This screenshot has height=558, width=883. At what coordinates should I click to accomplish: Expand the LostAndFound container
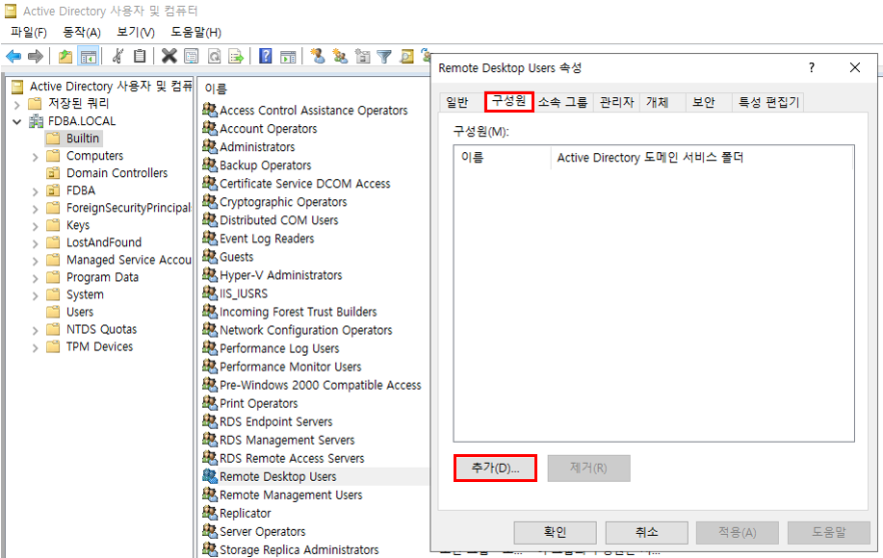coord(35,244)
